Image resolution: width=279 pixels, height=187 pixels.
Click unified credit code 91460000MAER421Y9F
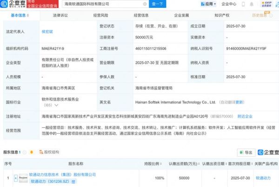click(246, 49)
